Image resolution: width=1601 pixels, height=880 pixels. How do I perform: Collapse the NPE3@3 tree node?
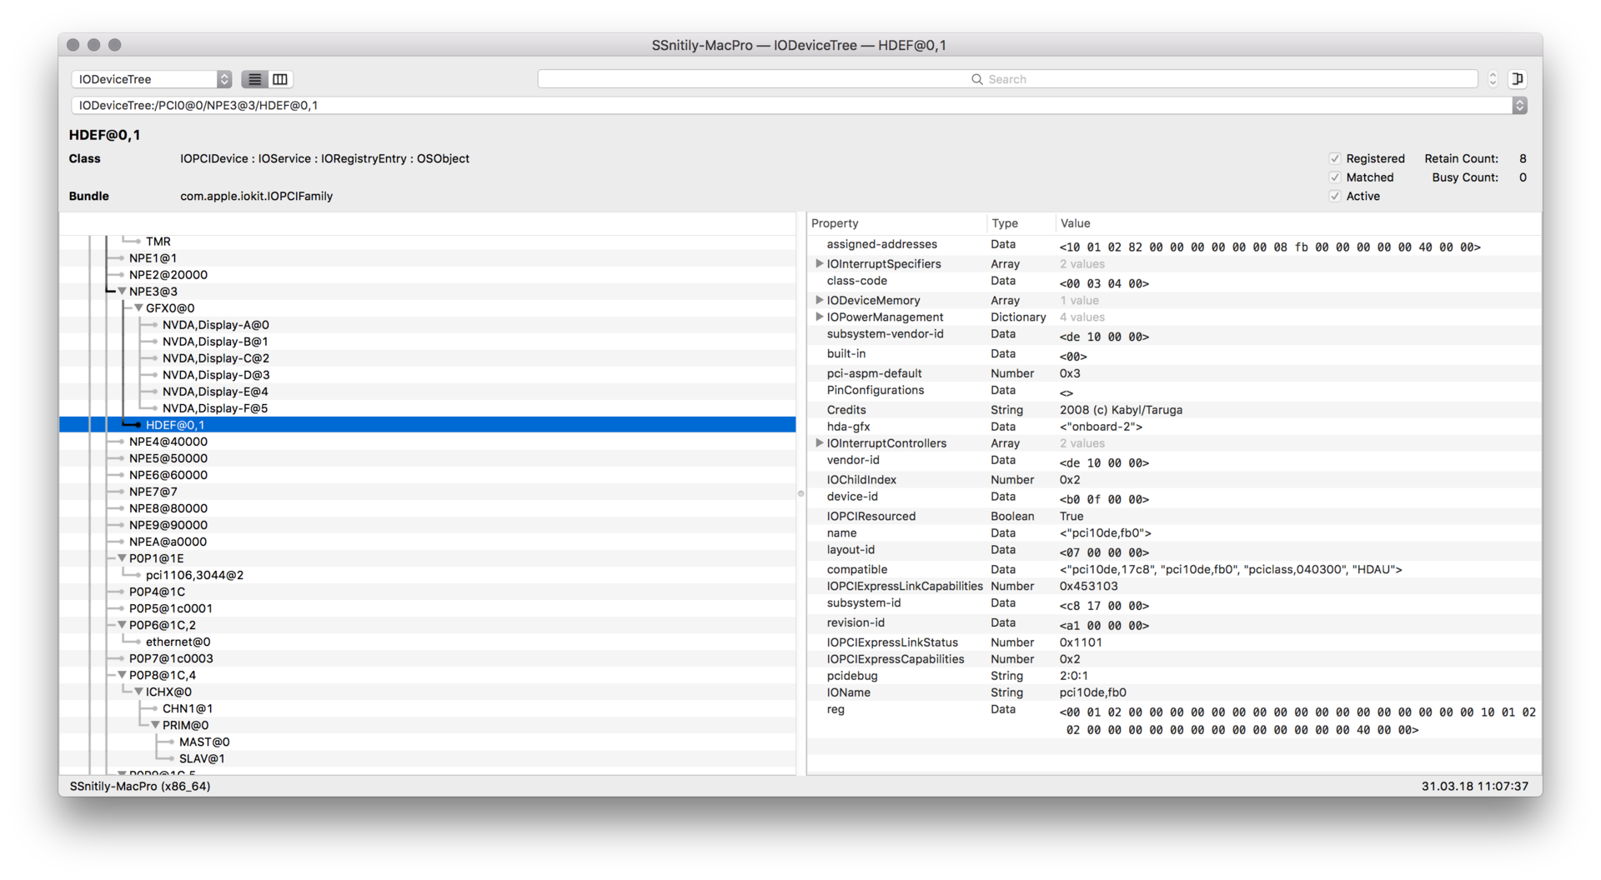[122, 292]
